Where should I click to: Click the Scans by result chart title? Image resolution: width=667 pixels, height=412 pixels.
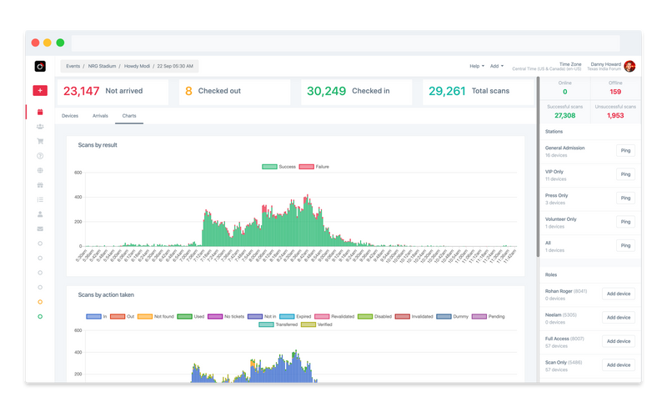coord(98,145)
